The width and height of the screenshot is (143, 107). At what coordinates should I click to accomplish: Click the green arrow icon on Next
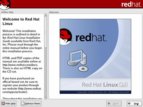[129, 103]
